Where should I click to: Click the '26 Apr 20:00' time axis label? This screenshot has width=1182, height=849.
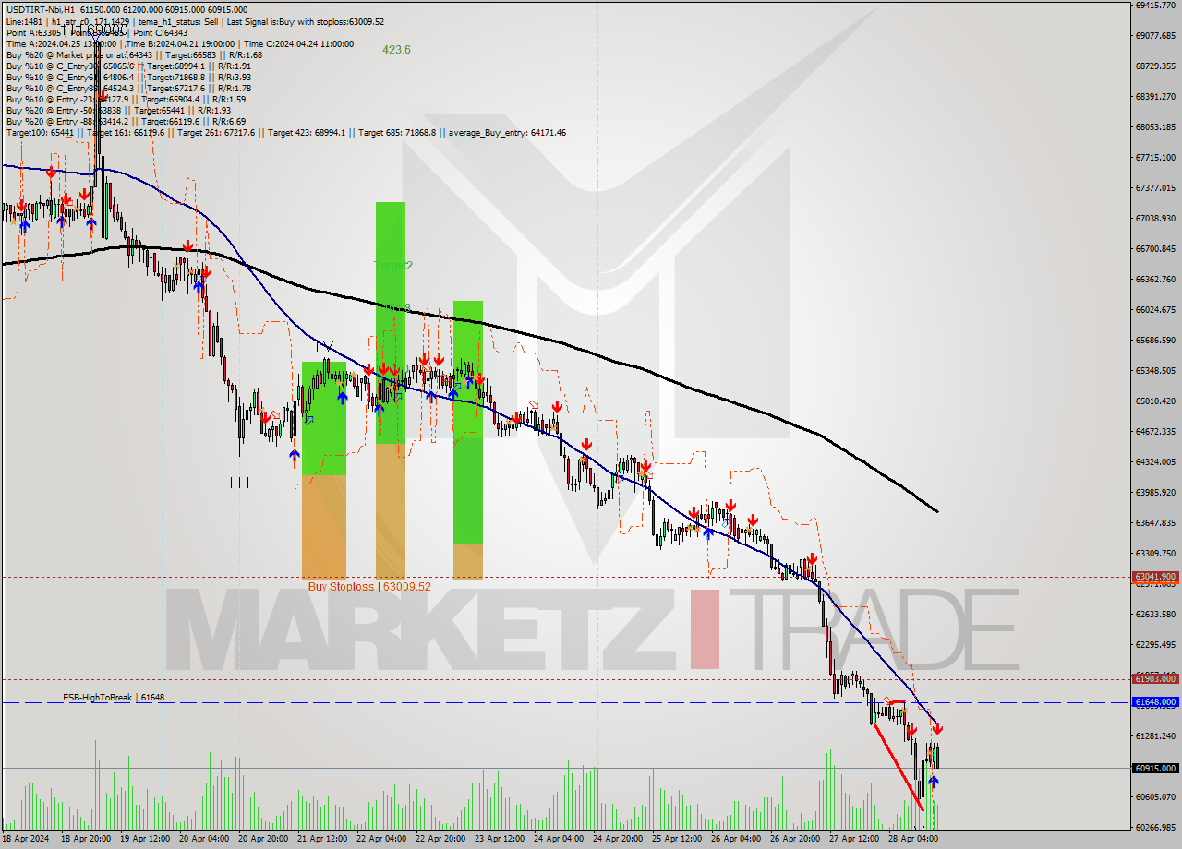click(x=793, y=839)
